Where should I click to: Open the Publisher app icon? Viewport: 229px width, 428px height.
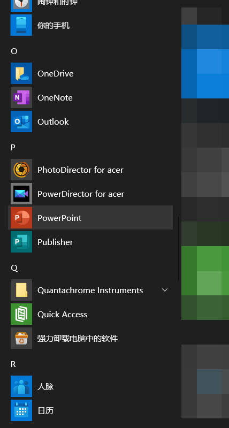(x=21, y=242)
